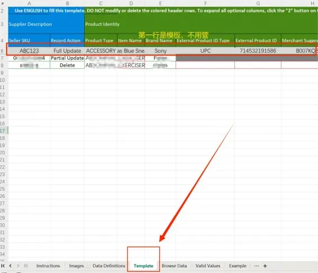Click the Product Type header cell
The image size is (318, 273).
[101, 40]
